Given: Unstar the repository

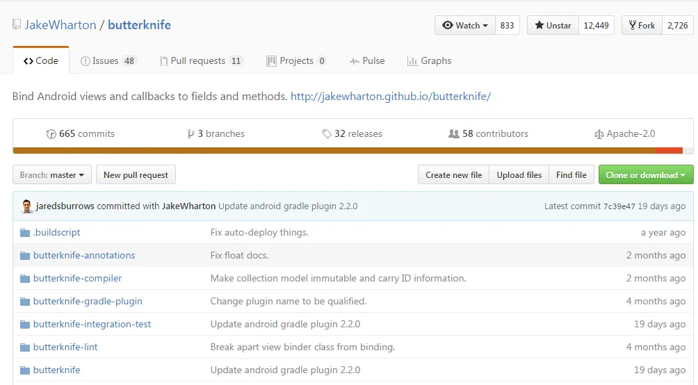Looking at the screenshot, I should (553, 26).
